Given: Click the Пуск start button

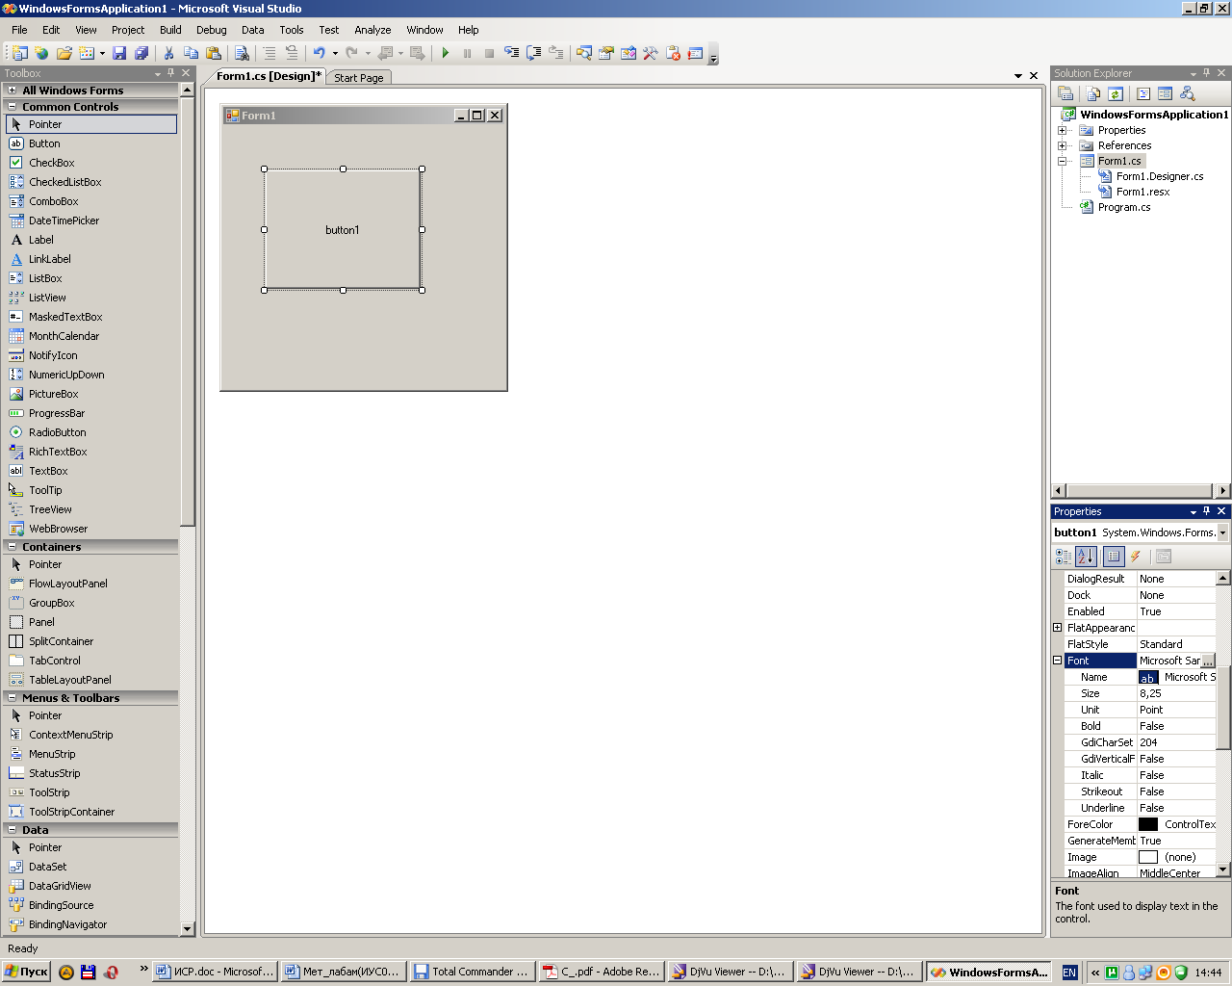Looking at the screenshot, I should [26, 972].
